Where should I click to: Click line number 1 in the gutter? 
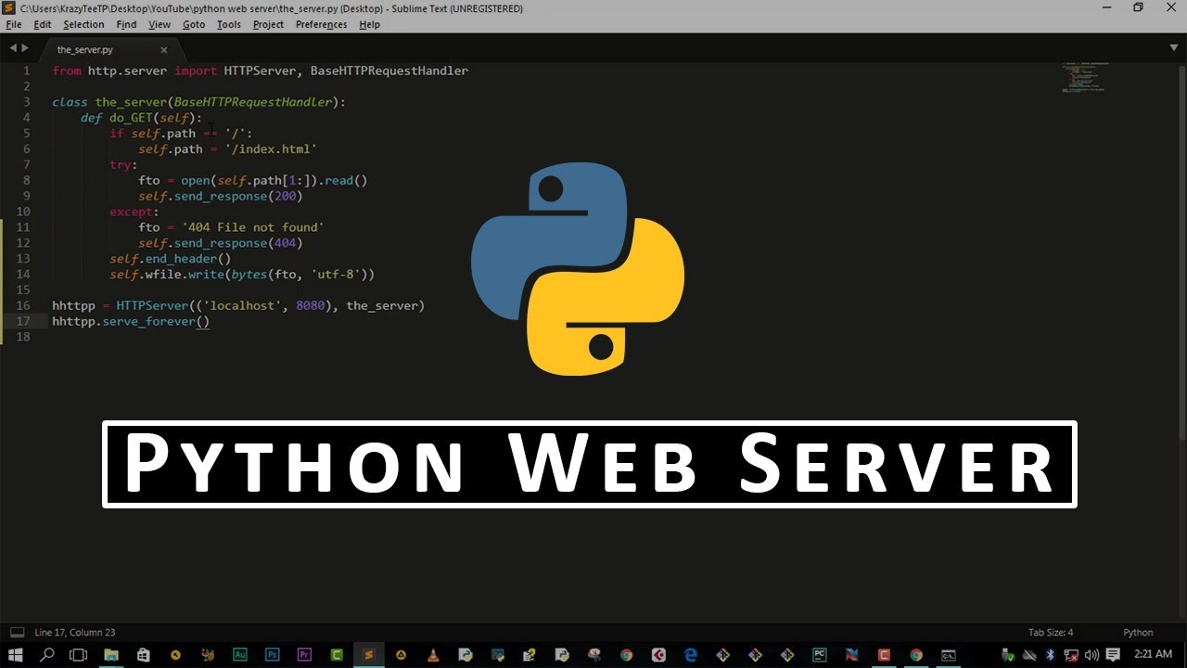pyautogui.click(x=28, y=71)
